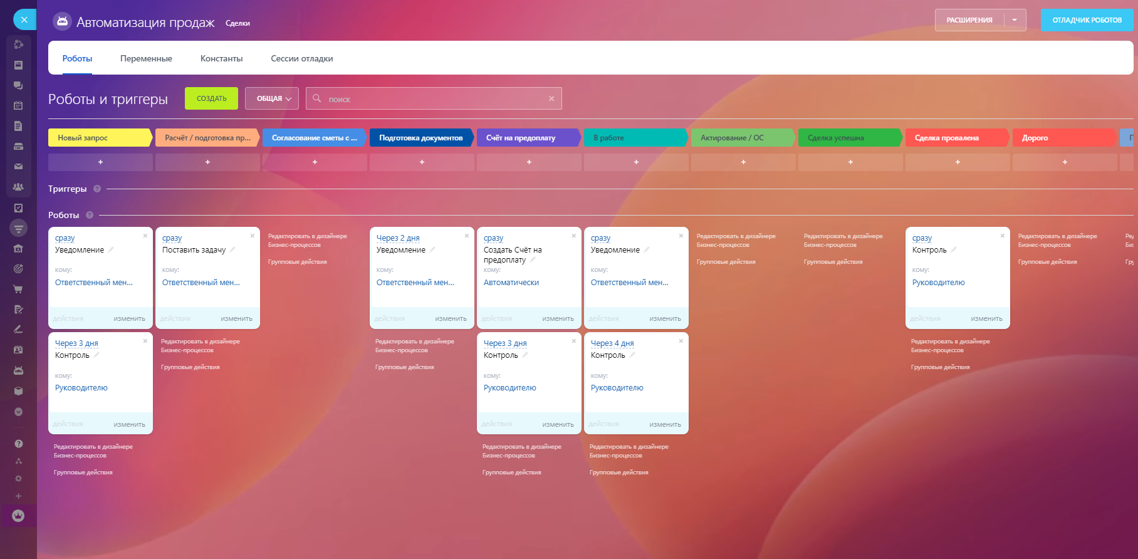
Task: Delete the Создать Счёт на предоплату robot
Action: (574, 236)
